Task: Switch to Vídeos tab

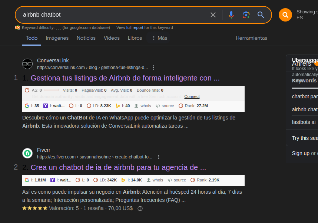Action: pos(112,38)
